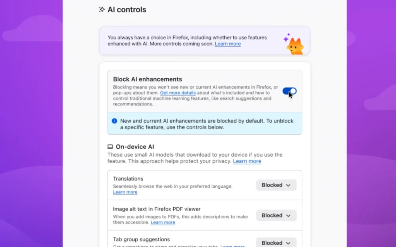Image resolution: width=396 pixels, height=247 pixels.
Task: Open Learn more in the purple banner
Action: 227,44
